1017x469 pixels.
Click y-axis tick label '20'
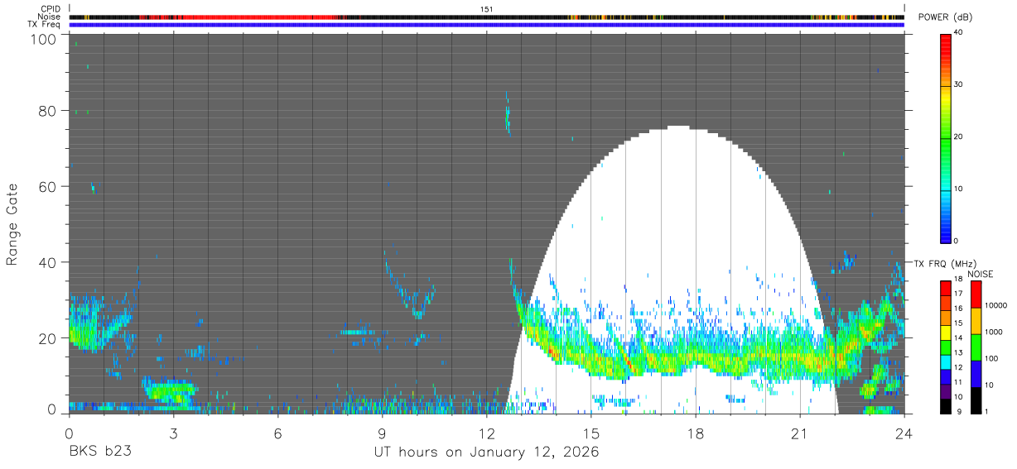(47, 338)
